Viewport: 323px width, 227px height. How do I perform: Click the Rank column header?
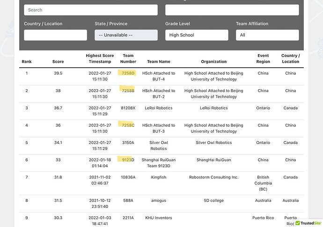[27, 62]
